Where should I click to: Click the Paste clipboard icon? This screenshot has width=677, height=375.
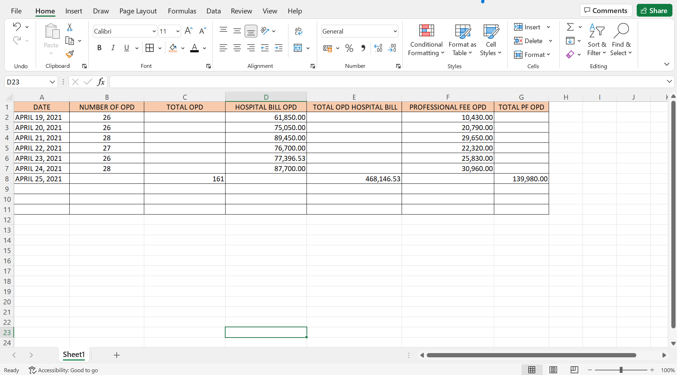(x=52, y=31)
